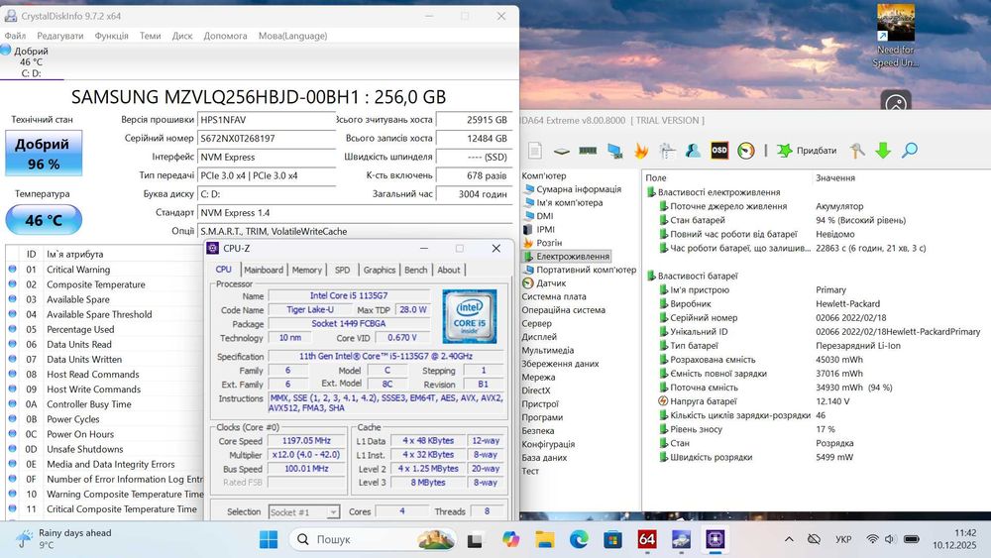The height and width of the screenshot is (558, 991).
Task: Expand Збереження даних category in AIDA64
Action: (x=560, y=364)
